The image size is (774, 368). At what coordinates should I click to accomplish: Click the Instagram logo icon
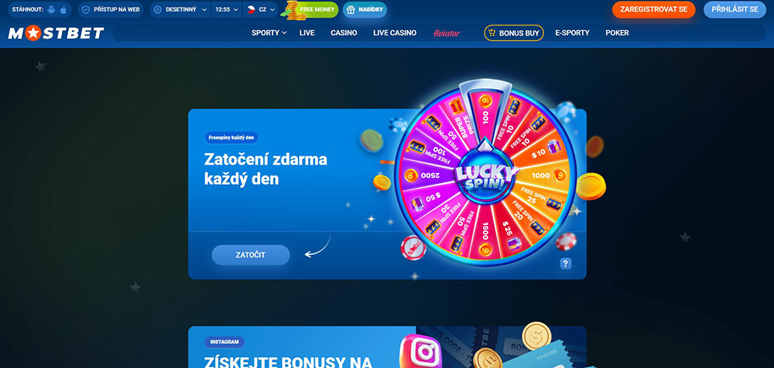(420, 353)
